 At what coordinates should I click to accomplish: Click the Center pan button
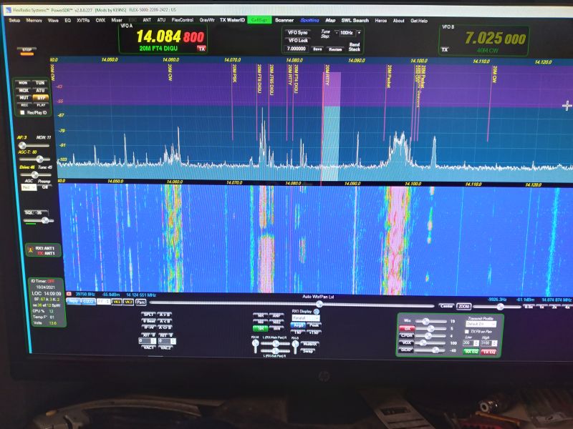[446, 306]
